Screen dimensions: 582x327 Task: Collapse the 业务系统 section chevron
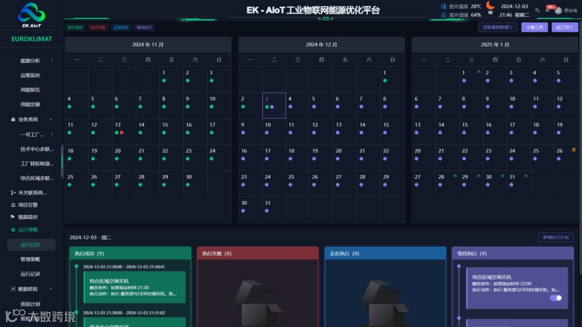[x=51, y=120]
